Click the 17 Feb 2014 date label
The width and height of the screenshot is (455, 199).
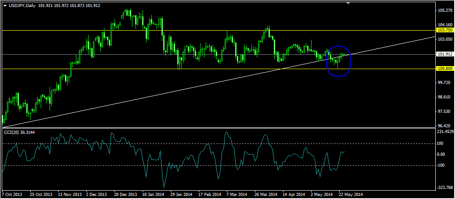(x=210, y=194)
